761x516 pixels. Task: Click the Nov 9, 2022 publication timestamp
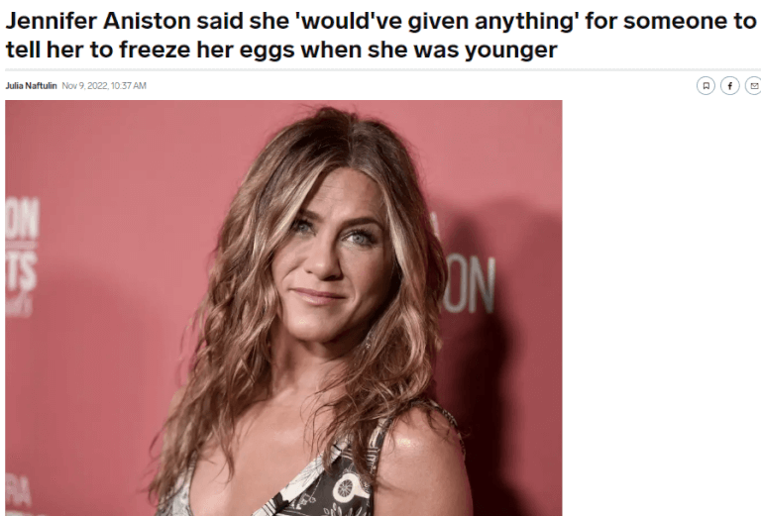104,86
